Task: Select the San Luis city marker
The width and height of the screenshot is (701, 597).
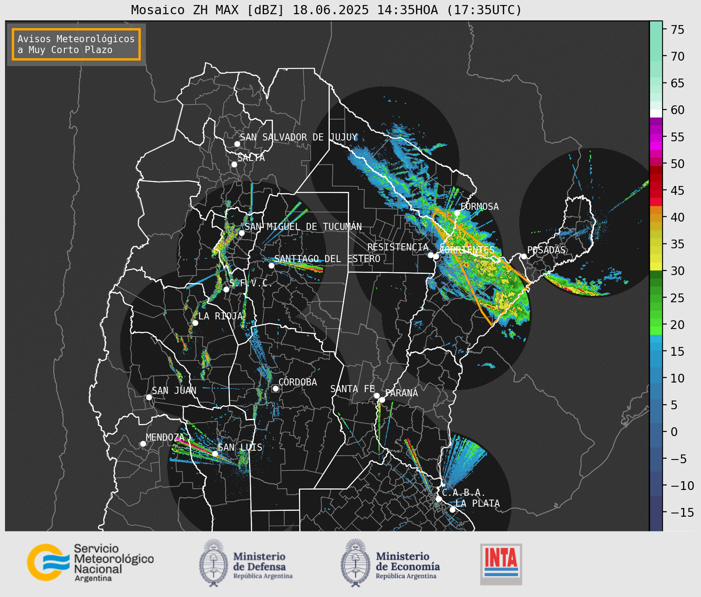Action: [x=215, y=454]
